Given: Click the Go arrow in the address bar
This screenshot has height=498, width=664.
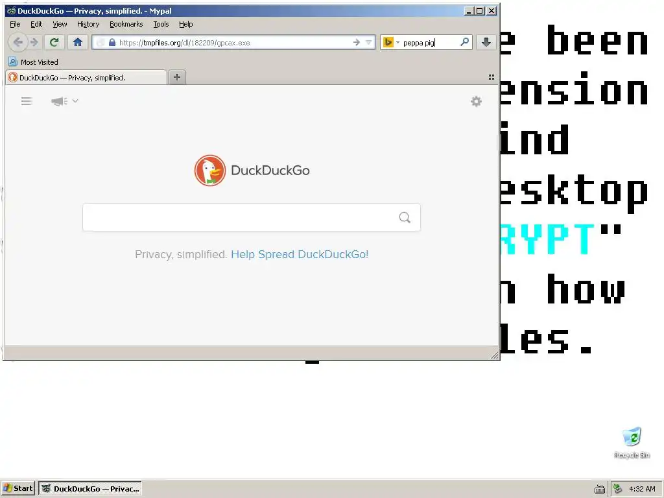Looking at the screenshot, I should (357, 42).
